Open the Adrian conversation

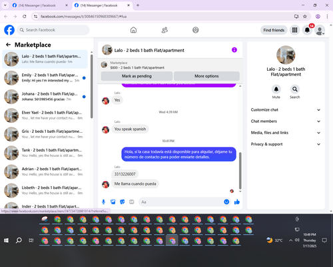pyautogui.click(x=45, y=172)
